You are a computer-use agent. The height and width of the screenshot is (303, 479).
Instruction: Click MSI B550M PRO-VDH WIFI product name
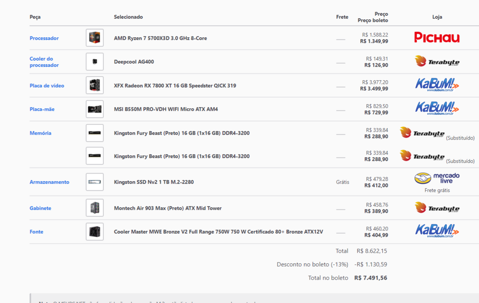(166, 109)
